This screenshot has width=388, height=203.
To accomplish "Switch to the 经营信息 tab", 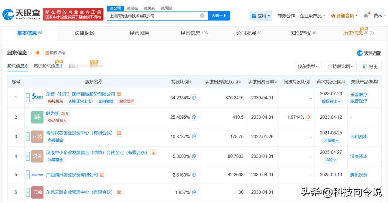I will tap(194, 33).
